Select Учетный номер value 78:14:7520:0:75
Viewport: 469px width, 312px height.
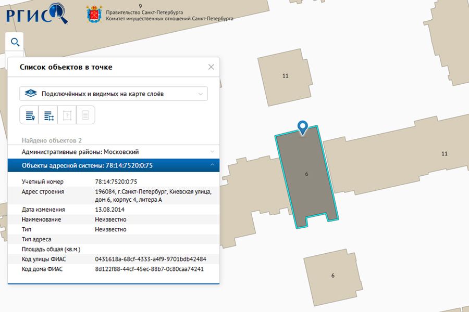116,181
